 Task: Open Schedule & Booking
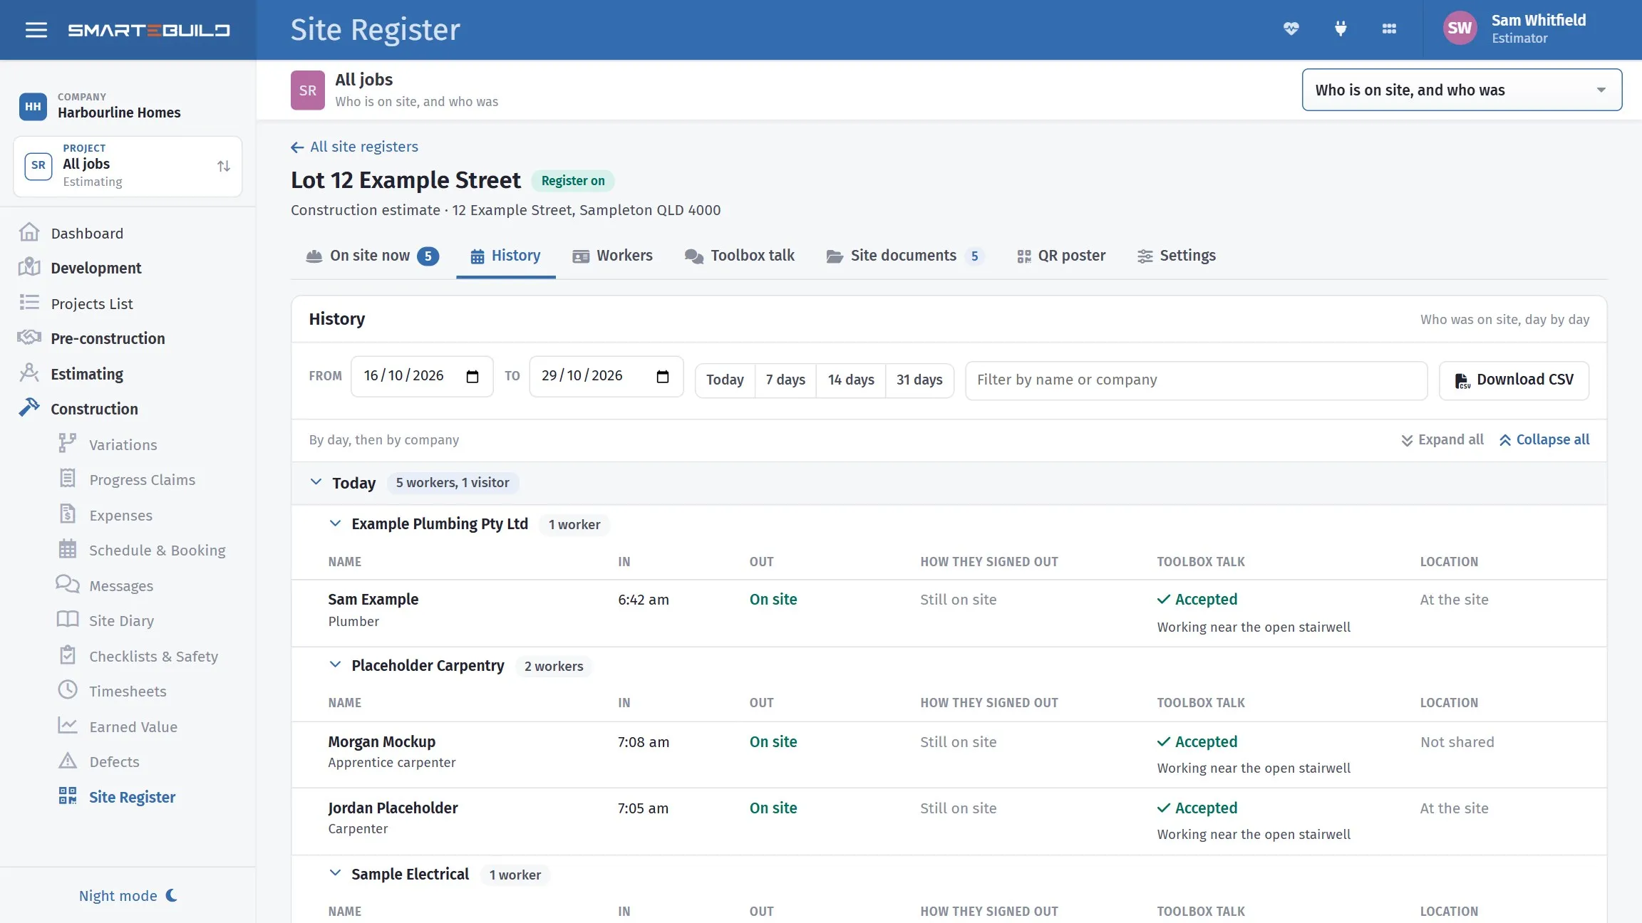click(157, 550)
